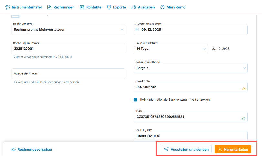Click the due date text 23. 12. 2025
The width and height of the screenshot is (262, 156).
click(221, 49)
